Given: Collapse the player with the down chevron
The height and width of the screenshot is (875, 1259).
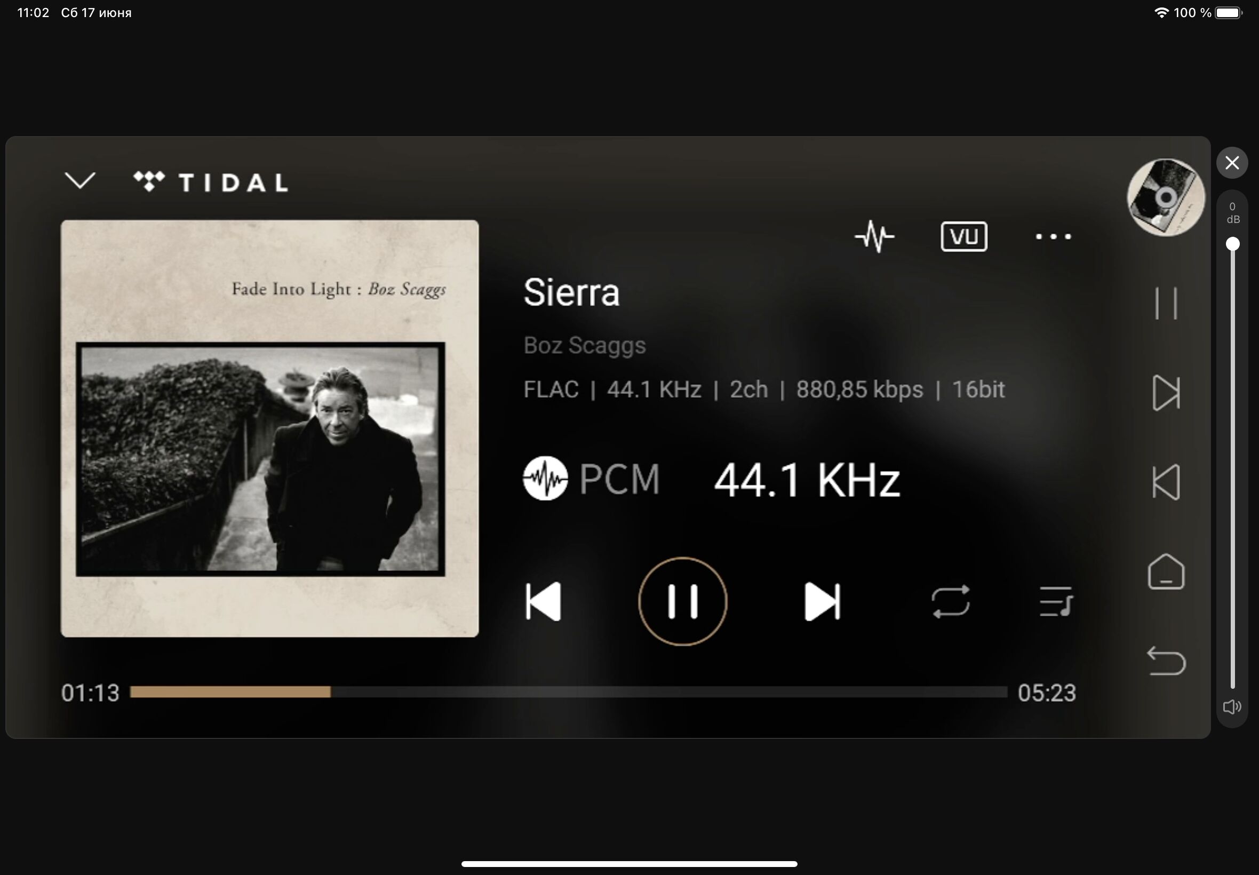Looking at the screenshot, I should coord(80,180).
